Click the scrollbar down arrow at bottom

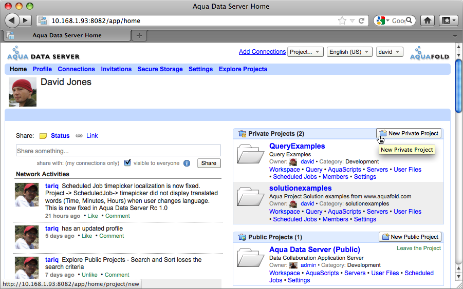point(458,277)
